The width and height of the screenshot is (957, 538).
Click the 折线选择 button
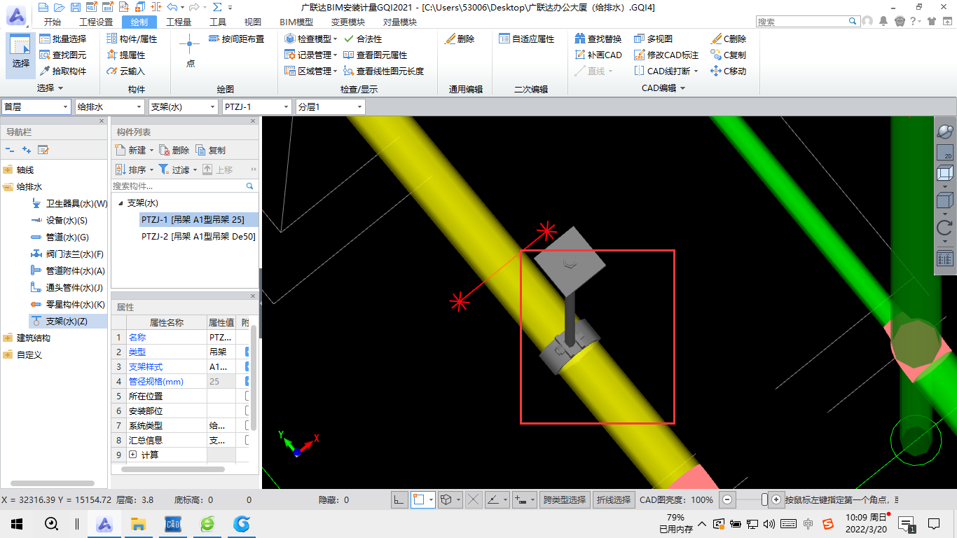(x=613, y=499)
